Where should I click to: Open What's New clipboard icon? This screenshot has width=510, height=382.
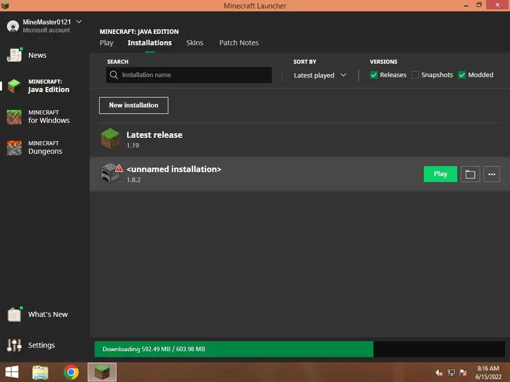(14, 314)
